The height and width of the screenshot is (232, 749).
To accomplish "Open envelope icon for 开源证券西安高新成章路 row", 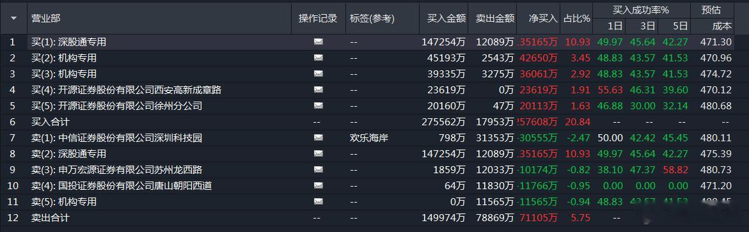I will click(318, 89).
